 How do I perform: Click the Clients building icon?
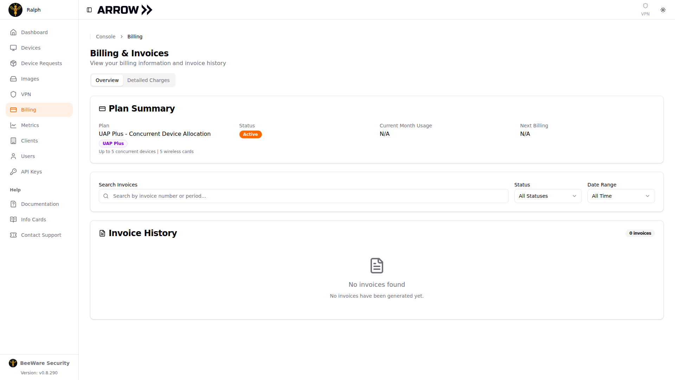coord(13,141)
